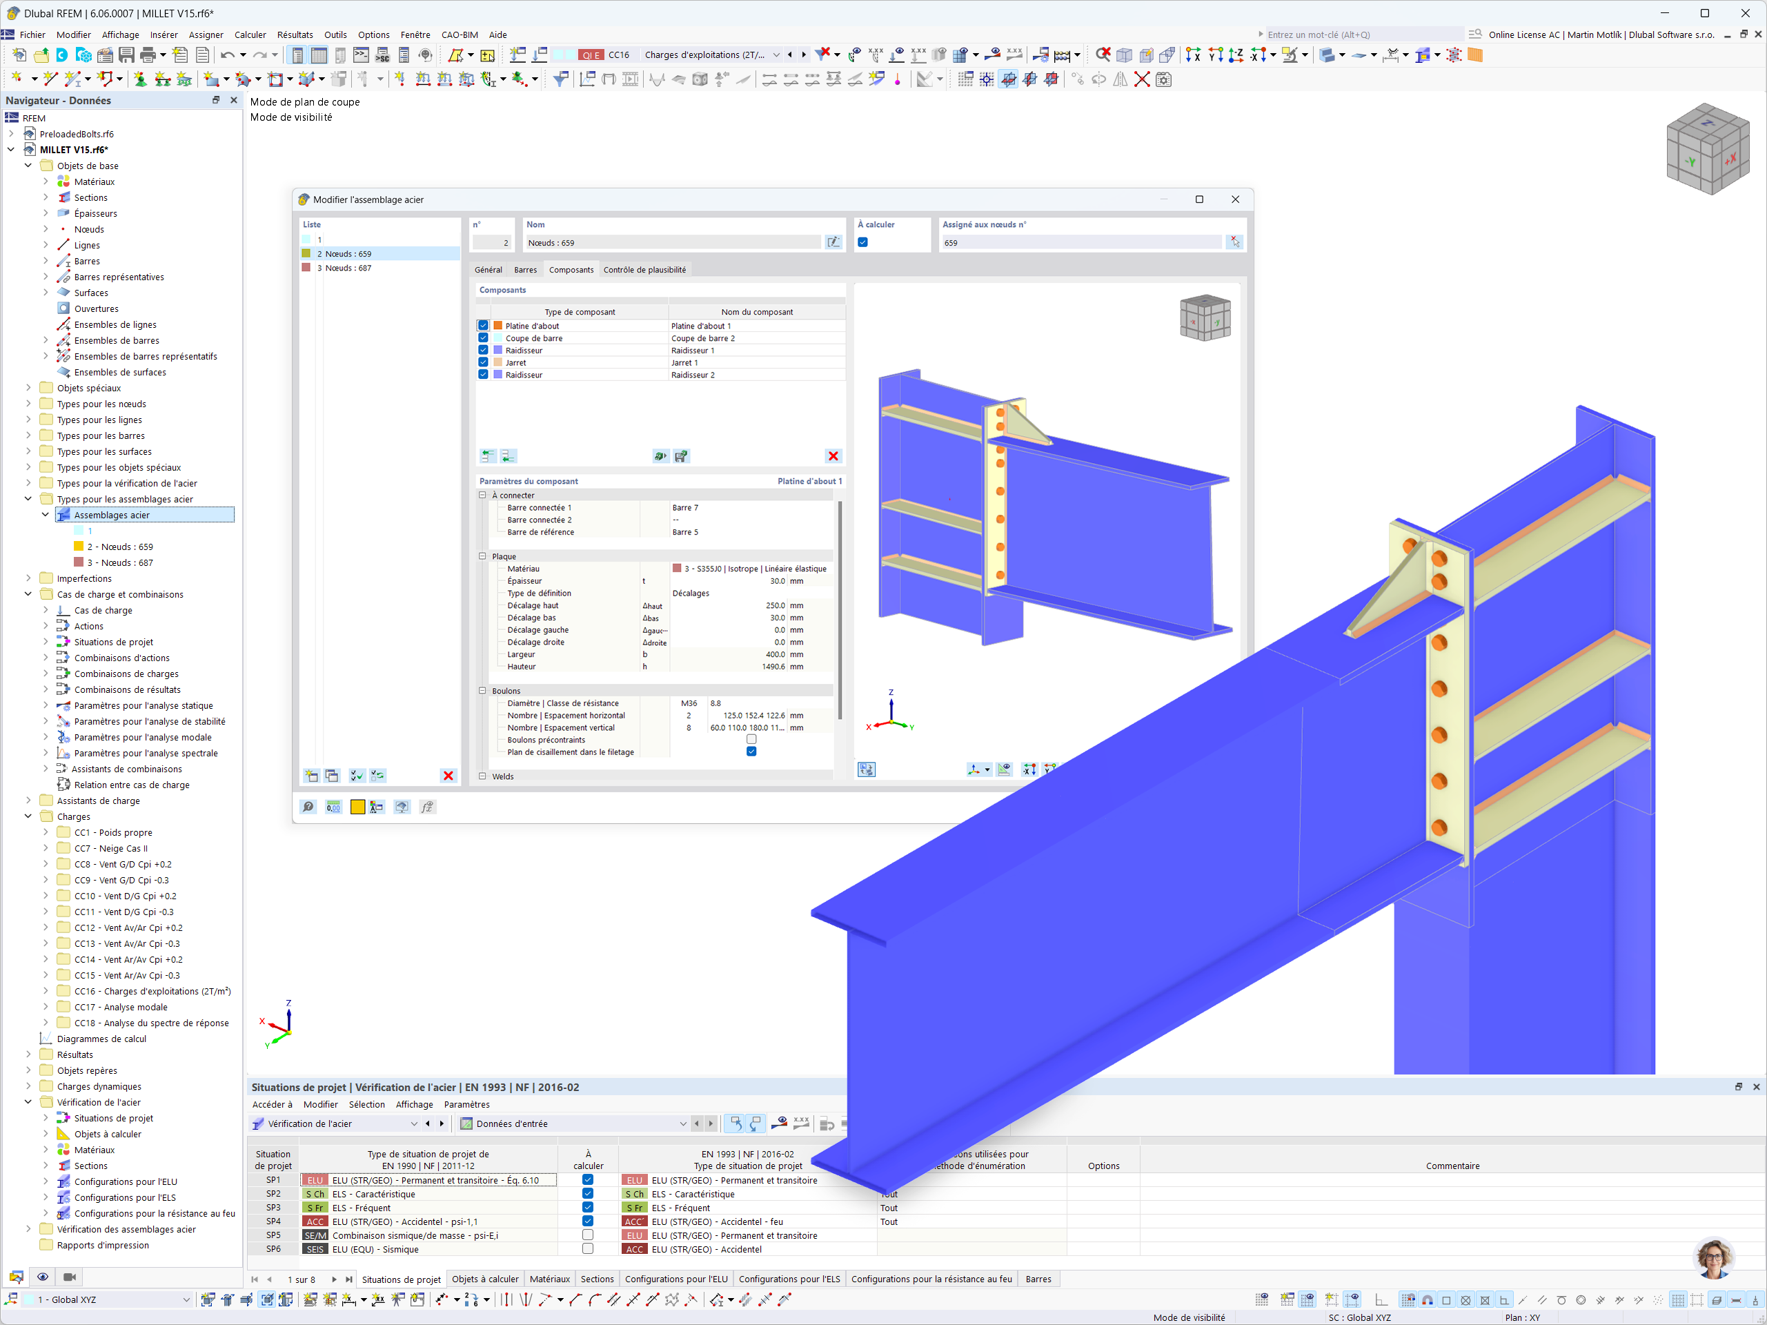
Task: Click the Undo arrow icon
Action: [x=228, y=55]
